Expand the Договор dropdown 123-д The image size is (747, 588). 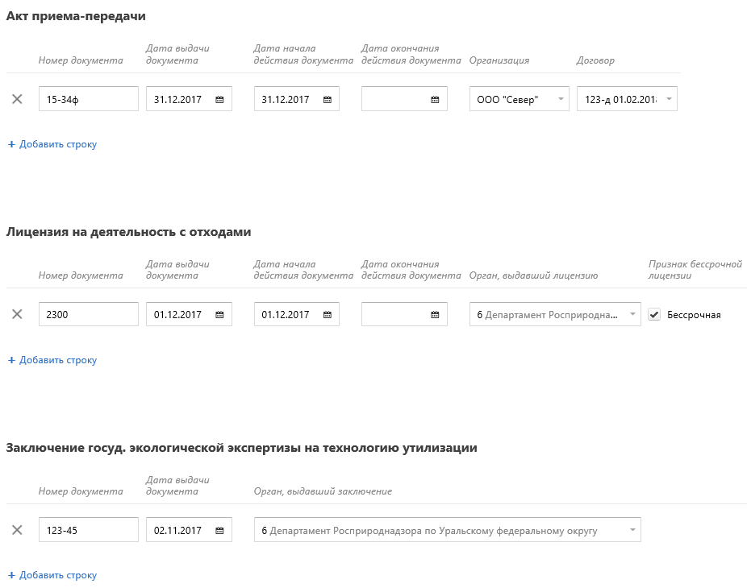pyautogui.click(x=668, y=100)
